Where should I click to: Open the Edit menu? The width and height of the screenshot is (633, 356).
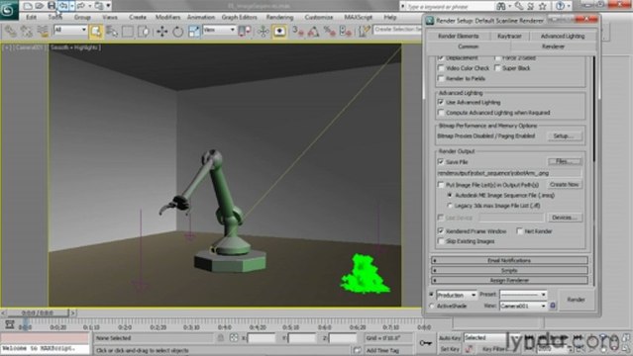31,18
